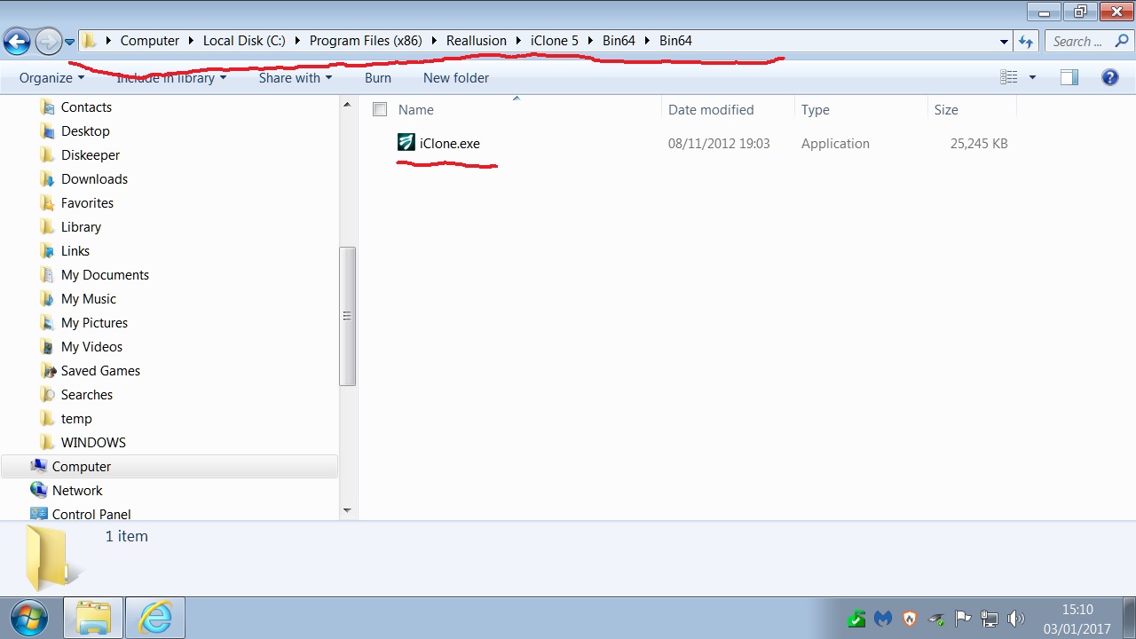Open Internet Explorer from taskbar
This screenshot has height=639, width=1136.
[155, 618]
